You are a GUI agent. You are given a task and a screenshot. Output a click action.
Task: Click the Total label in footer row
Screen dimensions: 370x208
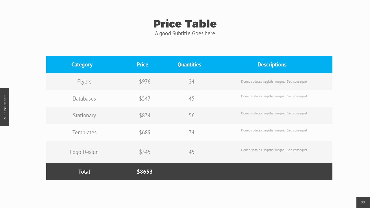[84, 172]
